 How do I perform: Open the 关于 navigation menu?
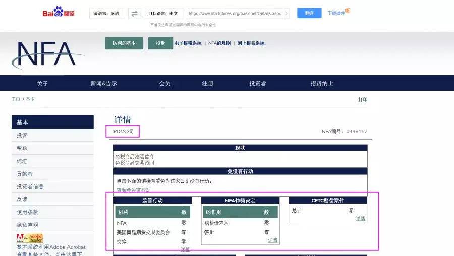click(42, 83)
